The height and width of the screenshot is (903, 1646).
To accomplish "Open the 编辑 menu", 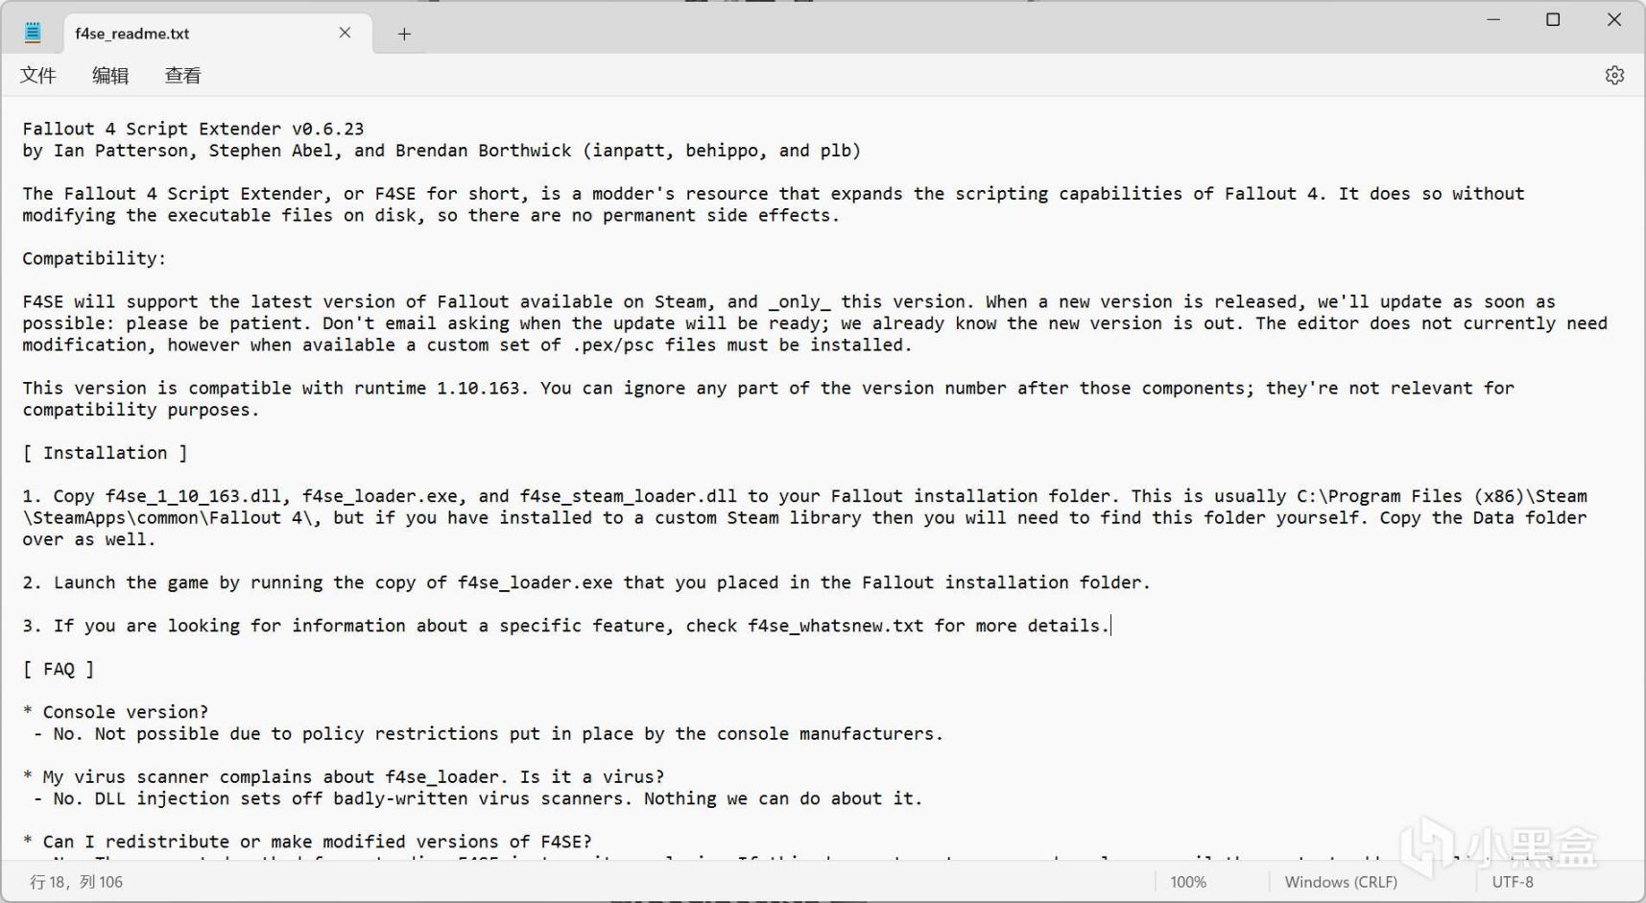I will (110, 75).
